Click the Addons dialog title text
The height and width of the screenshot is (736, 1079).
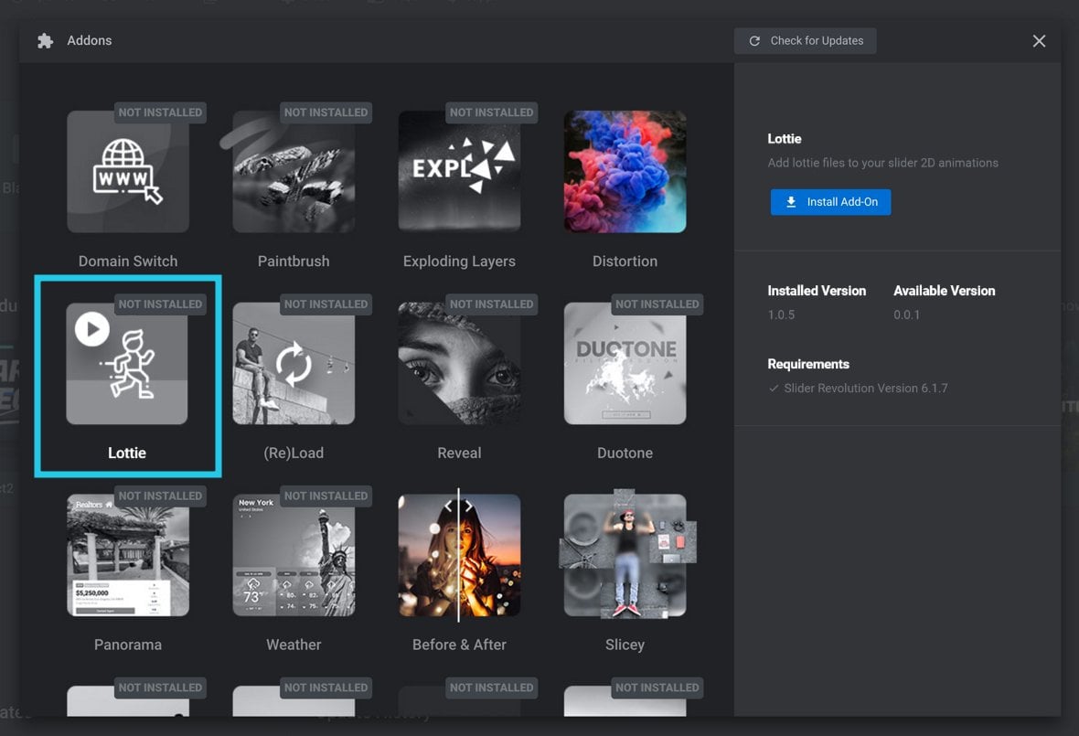pyautogui.click(x=90, y=41)
